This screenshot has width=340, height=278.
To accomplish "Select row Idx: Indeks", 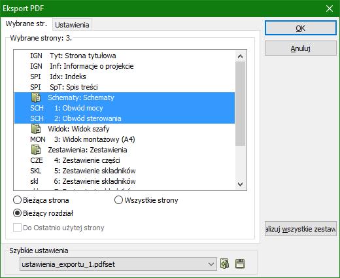I will (x=124, y=77).
